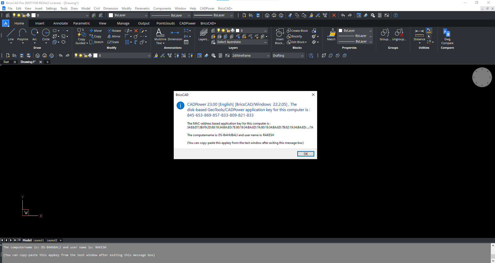
Task: Click the Ungroup tool
Action: 399,35
